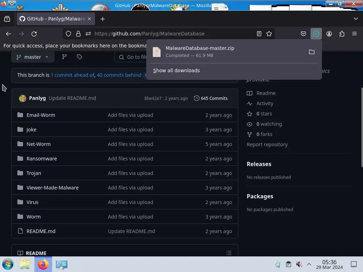Screen dimensions: 363x272
Task: Open Panlyg user profile link
Action: [37, 98]
